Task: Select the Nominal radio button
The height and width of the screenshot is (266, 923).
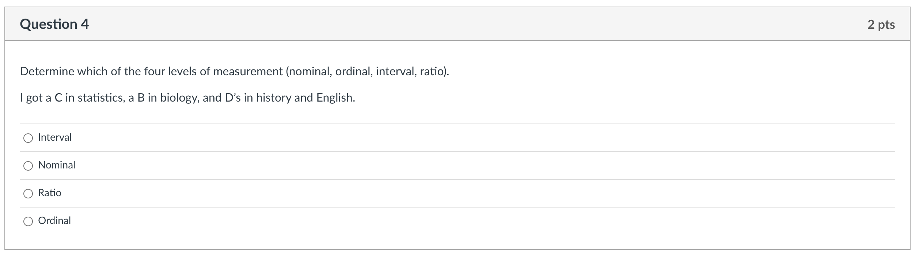Action: 28,166
